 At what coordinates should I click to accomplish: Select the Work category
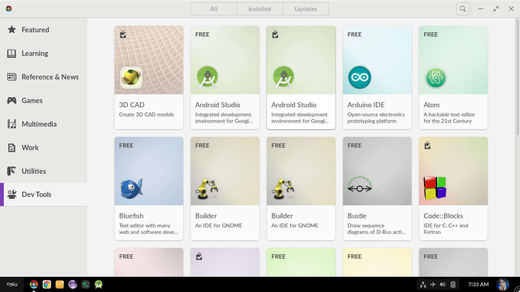click(43, 148)
